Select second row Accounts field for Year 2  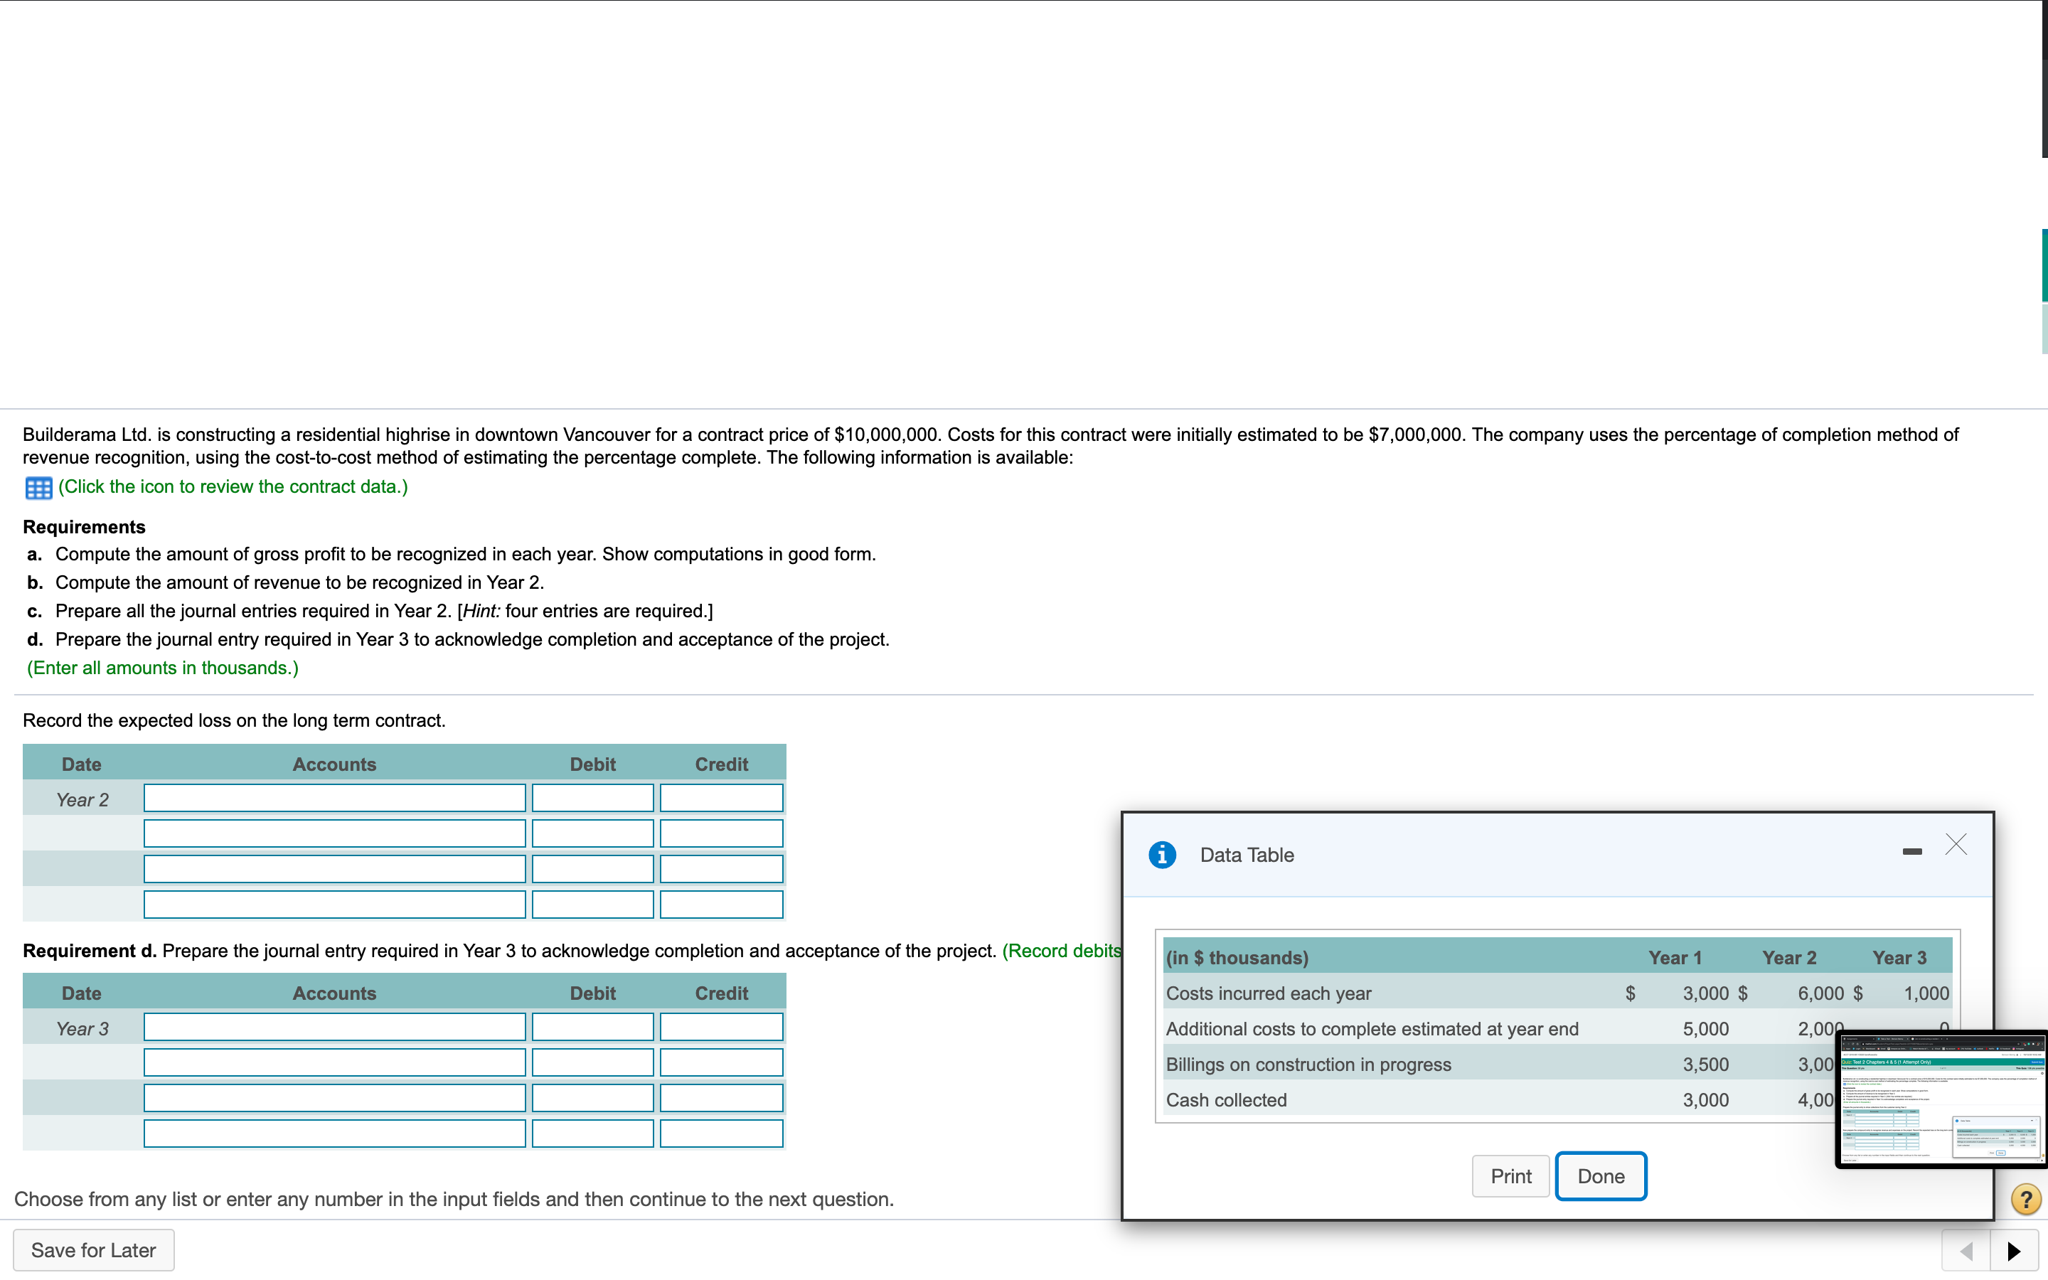(334, 833)
